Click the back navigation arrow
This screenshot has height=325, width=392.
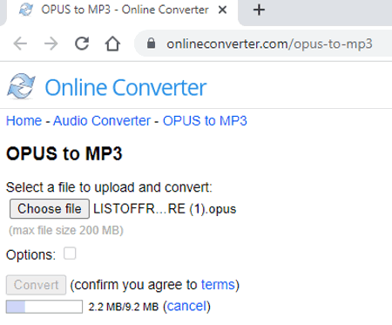coord(20,44)
